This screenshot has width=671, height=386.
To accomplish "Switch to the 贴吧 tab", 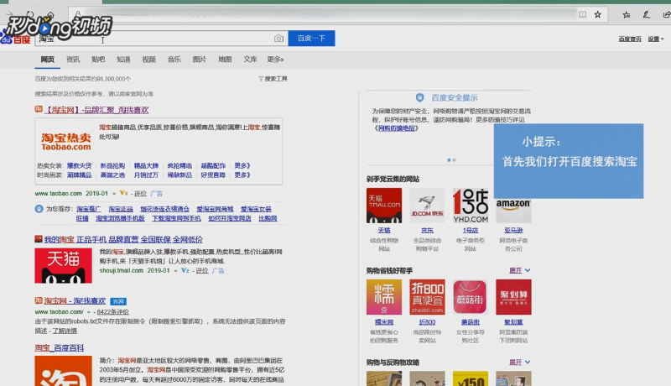I will pyautogui.click(x=98, y=60).
